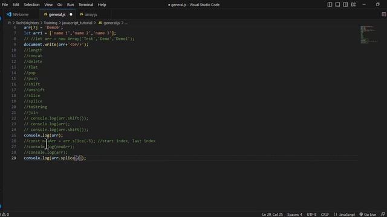Click line number 25 in gutter

coord(13,135)
